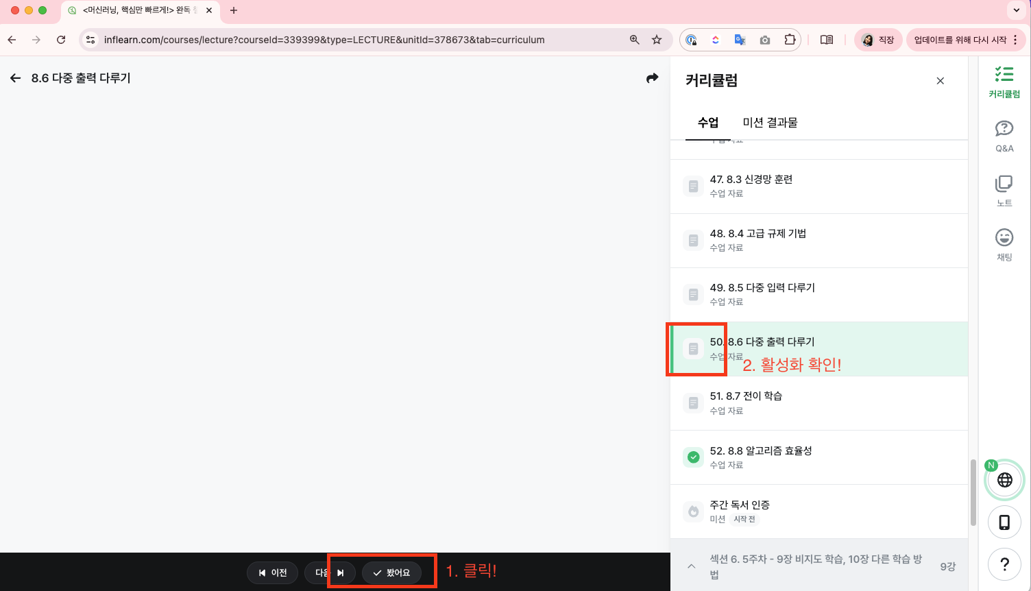Open the Q&A panel

pos(1004,134)
